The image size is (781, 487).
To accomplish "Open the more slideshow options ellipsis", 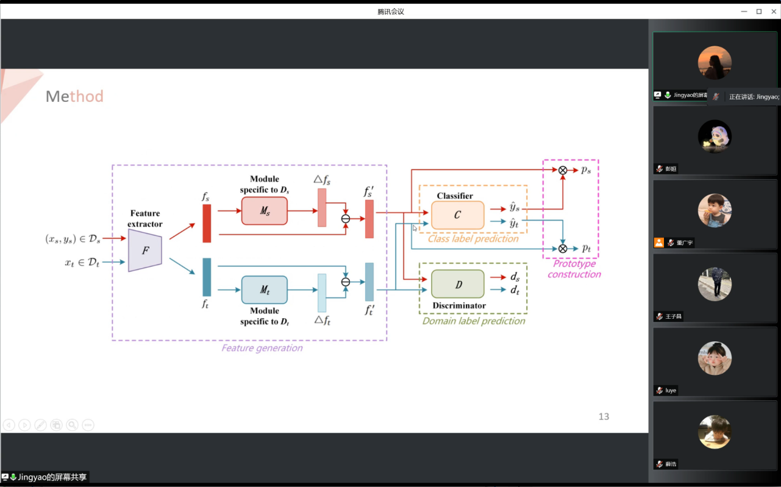I will (88, 425).
